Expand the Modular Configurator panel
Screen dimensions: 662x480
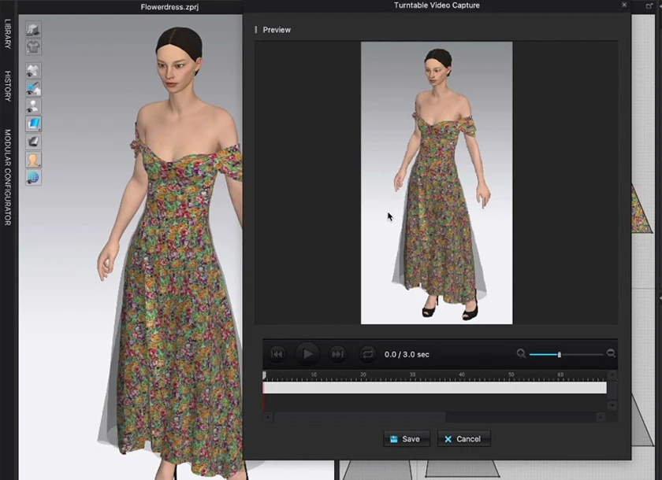tap(8, 177)
